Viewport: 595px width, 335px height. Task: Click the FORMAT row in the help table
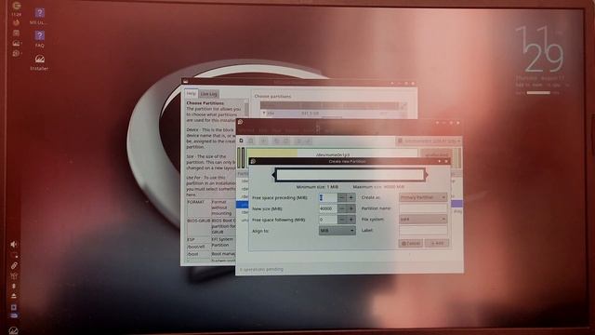coord(211,208)
